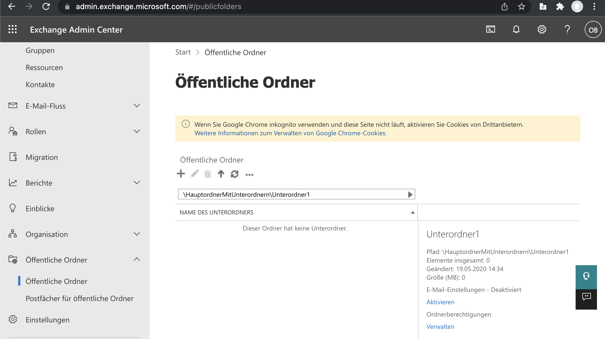
Task: Bookmark this page with star icon
Action: click(521, 6)
